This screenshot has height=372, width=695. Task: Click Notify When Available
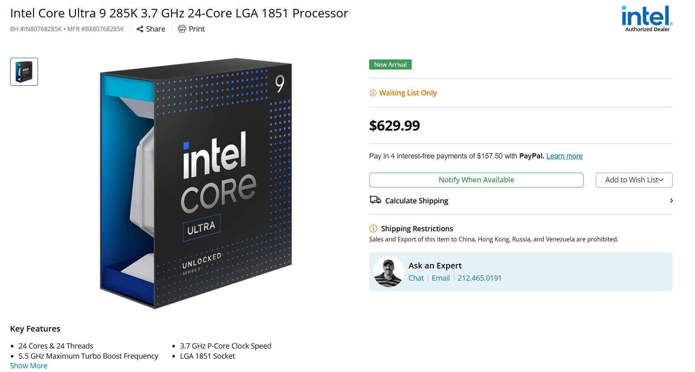pos(476,180)
